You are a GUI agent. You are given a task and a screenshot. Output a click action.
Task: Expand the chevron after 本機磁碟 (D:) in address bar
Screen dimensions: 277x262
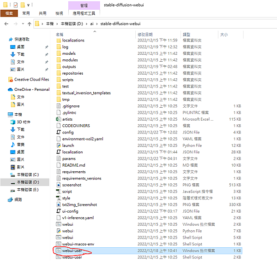point(86,24)
